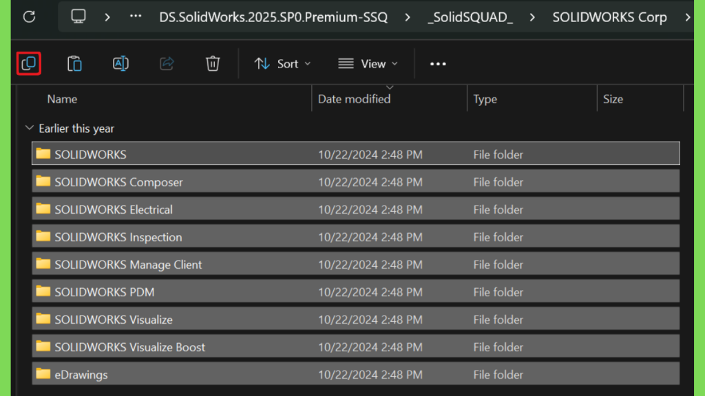
Task: Sort by the Name column header
Action: click(62, 99)
